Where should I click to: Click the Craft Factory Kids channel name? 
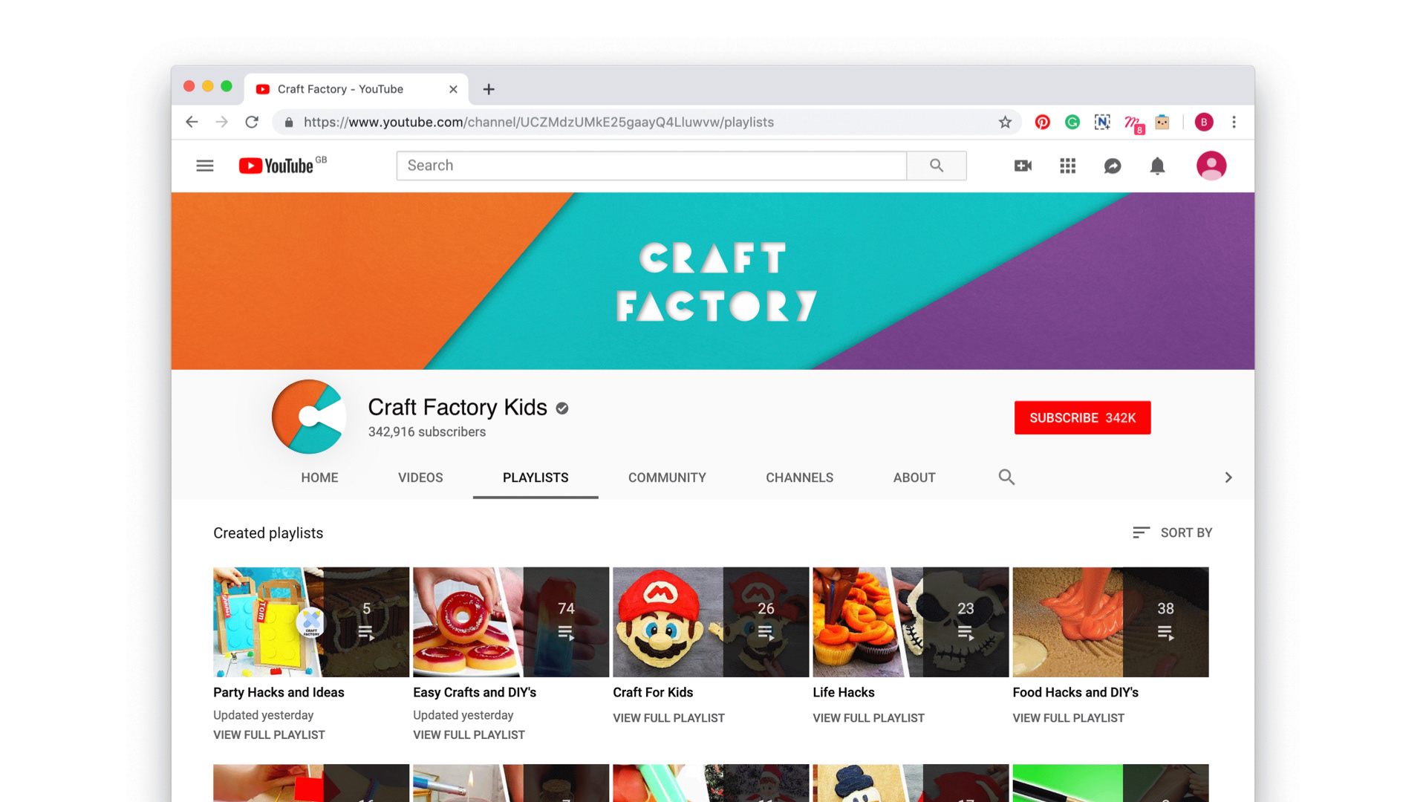[x=458, y=407]
